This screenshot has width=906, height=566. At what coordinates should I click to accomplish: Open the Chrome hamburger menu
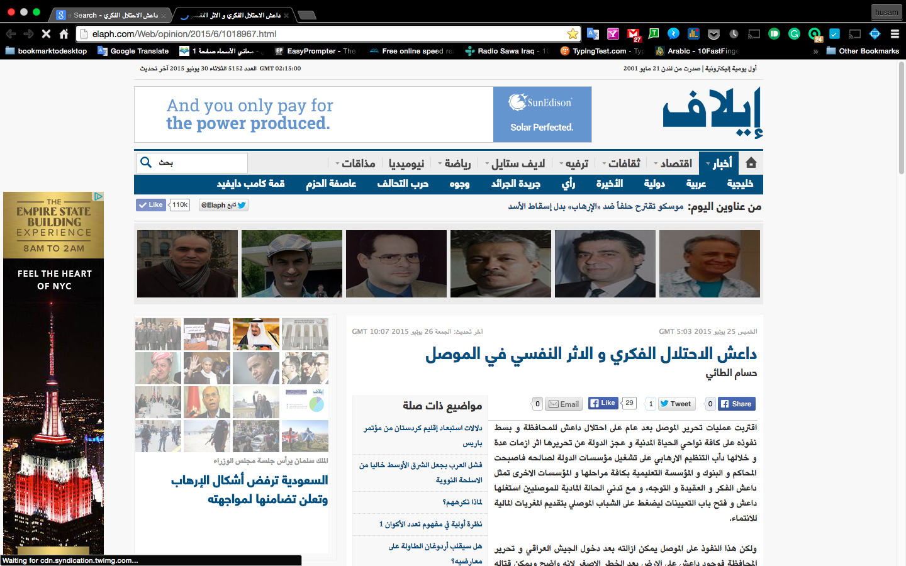895,34
